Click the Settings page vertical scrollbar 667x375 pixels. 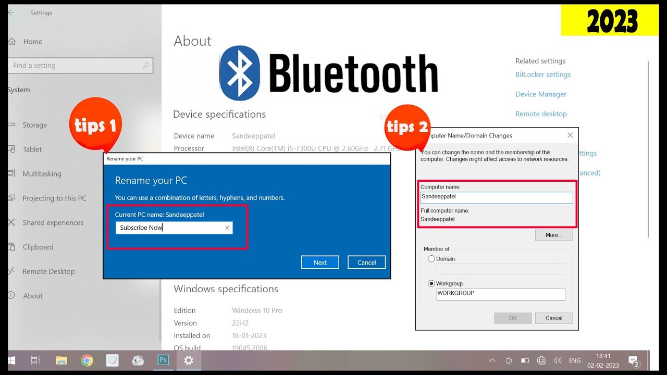tap(648, 148)
